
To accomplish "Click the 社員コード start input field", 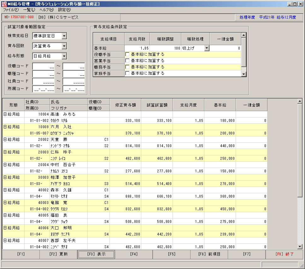I will [x=44, y=81].
